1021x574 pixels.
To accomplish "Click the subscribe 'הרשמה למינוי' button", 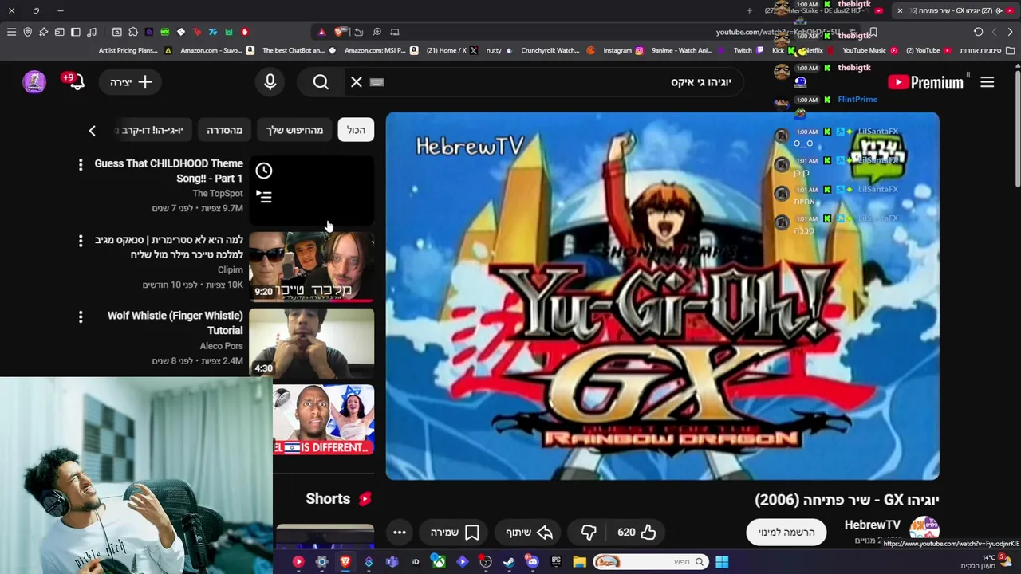I will 786,532.
